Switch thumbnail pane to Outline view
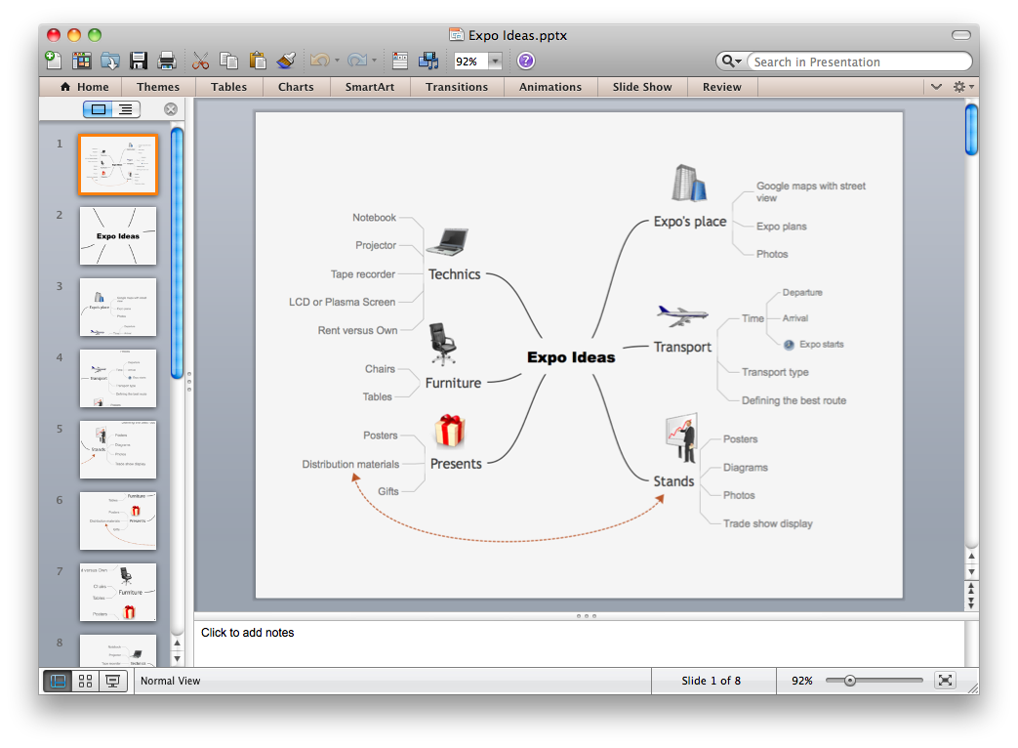Image resolution: width=1018 pixels, height=748 pixels. pos(126,109)
